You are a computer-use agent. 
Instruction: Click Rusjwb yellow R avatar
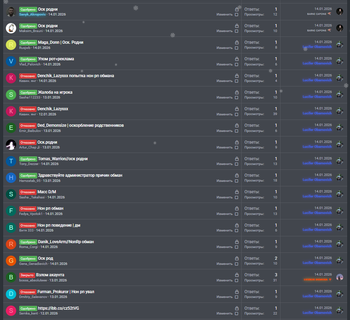[11, 45]
